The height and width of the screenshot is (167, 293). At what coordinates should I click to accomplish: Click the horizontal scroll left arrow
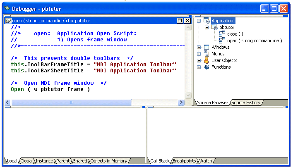7,102
